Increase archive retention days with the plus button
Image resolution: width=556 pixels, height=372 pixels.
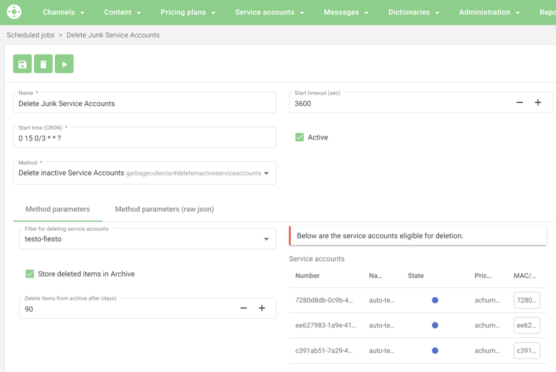point(262,308)
